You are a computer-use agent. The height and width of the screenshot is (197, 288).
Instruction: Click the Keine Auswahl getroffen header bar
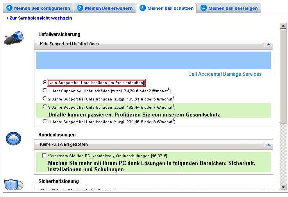(153, 145)
